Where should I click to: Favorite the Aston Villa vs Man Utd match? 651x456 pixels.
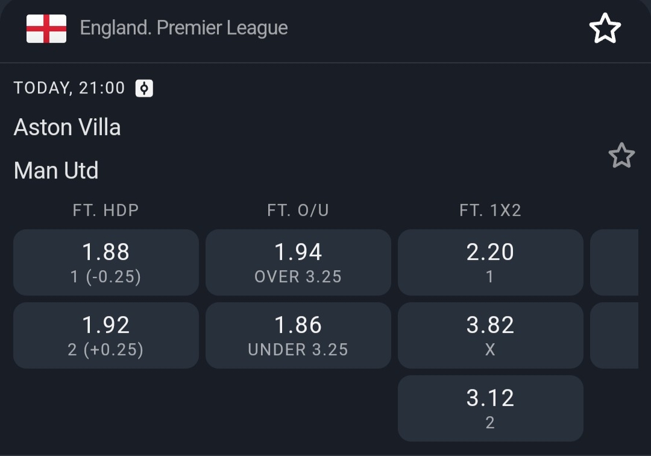click(x=621, y=156)
